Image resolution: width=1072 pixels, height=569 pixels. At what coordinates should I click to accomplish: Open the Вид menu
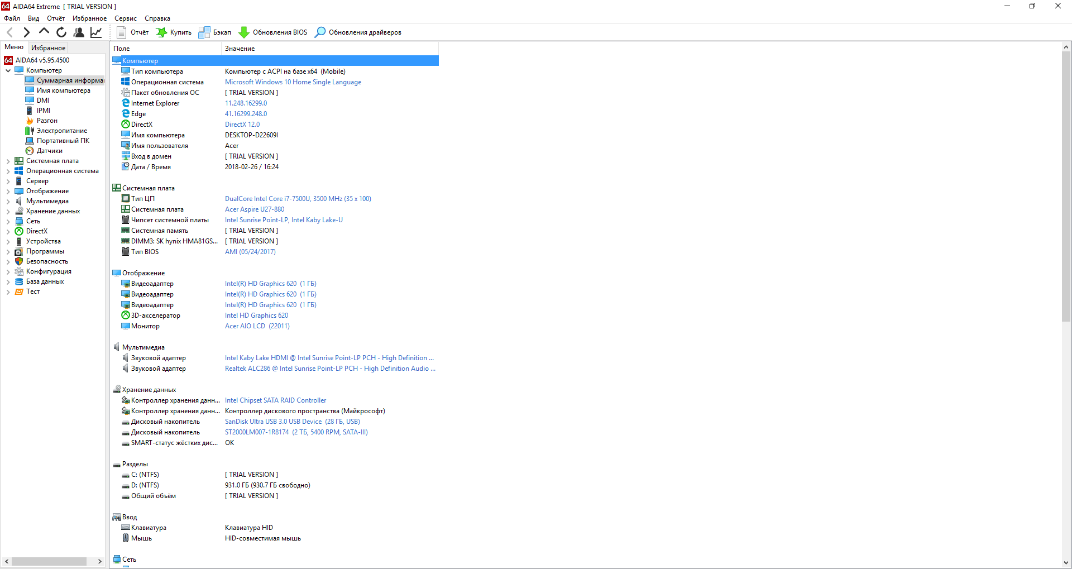(x=33, y=18)
